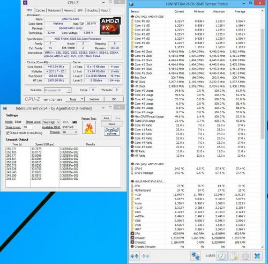Select the Motherboard temperature row
The width and height of the screenshot is (268, 264).
(188, 190)
